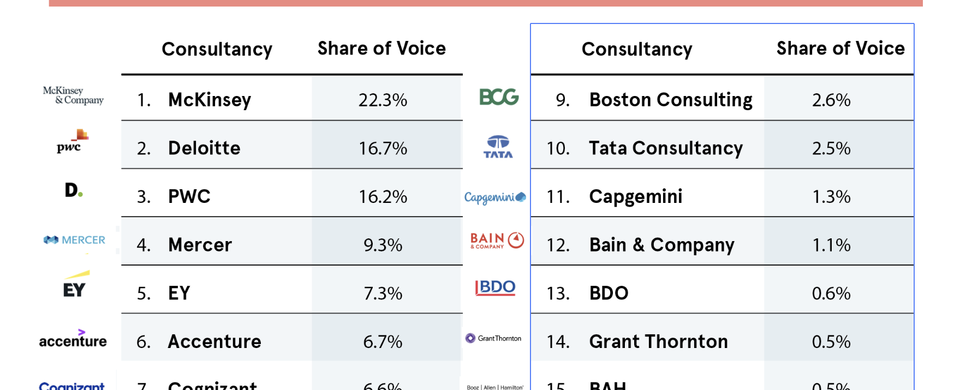978x390 pixels.
Task: Click the Mercer logo
Action: click(74, 240)
